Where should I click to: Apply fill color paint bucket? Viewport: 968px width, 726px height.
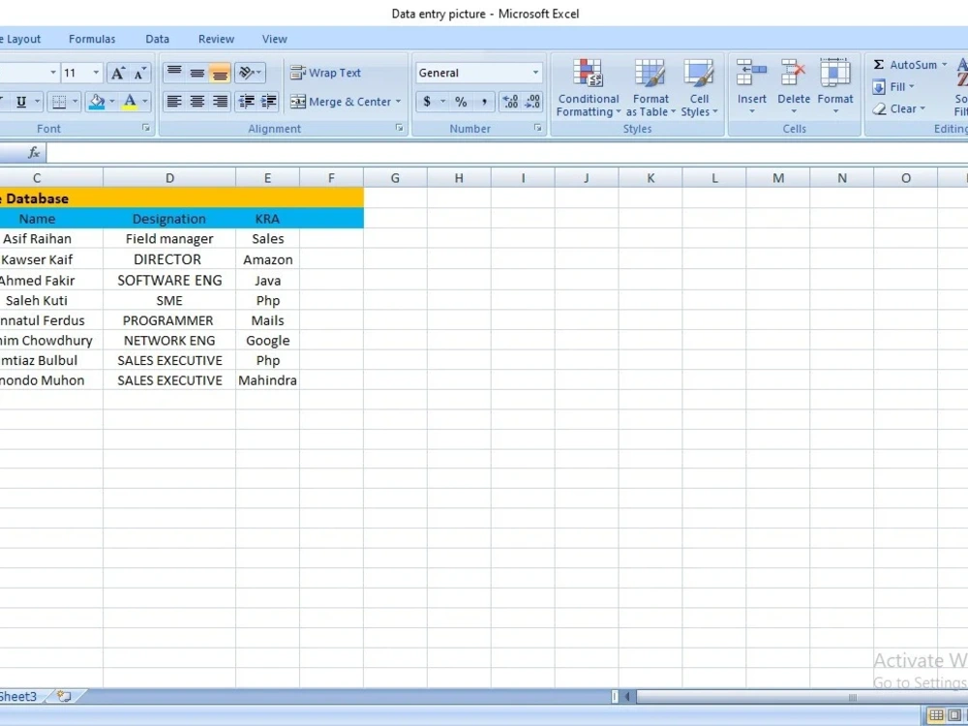[x=96, y=102]
